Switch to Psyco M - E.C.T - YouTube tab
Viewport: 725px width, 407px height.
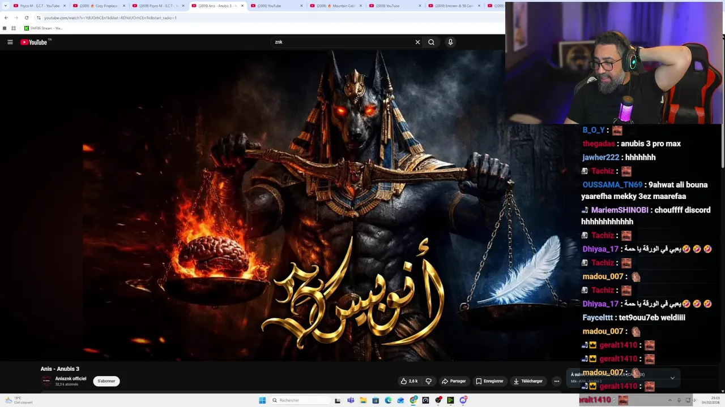tap(37, 6)
